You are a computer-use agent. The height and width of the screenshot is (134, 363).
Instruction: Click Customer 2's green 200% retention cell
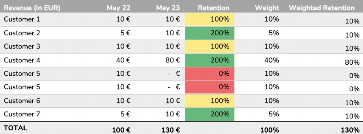coord(210,33)
